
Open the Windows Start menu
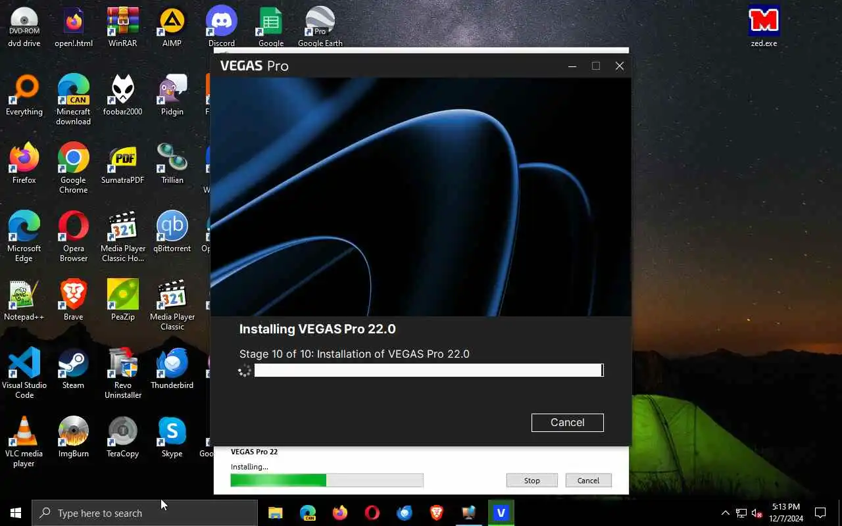(x=16, y=513)
